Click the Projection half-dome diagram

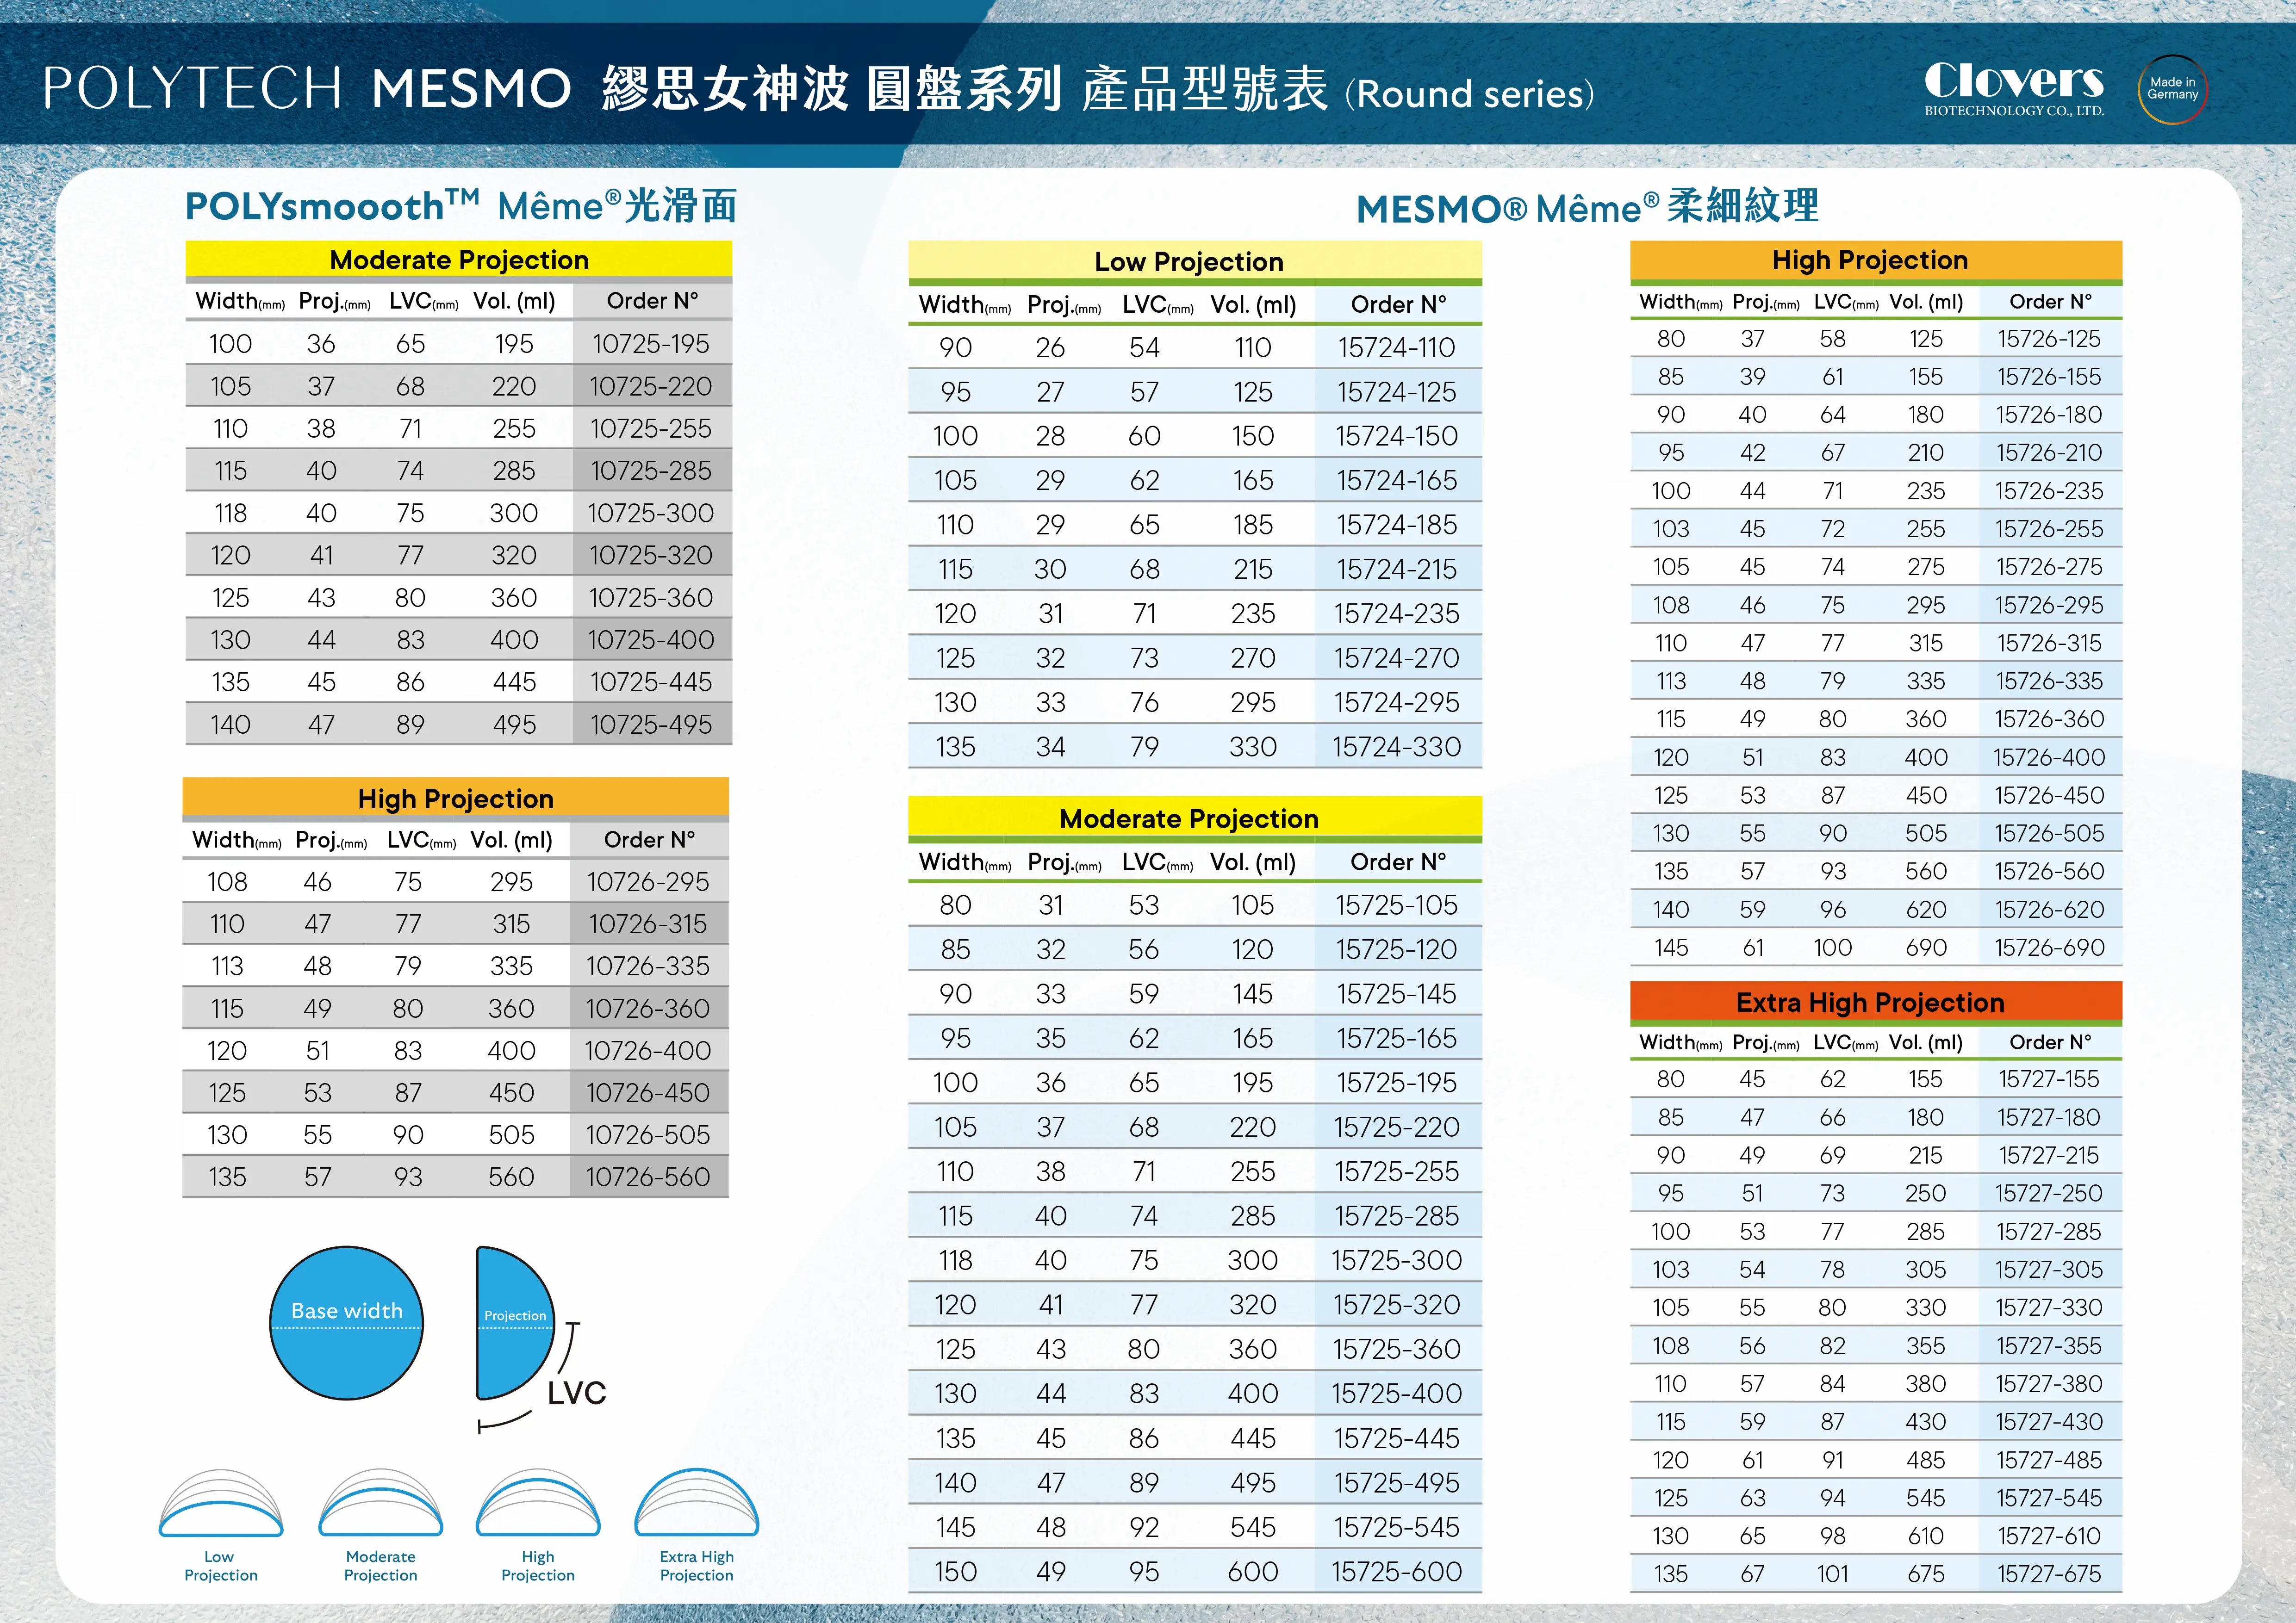pos(512,1322)
